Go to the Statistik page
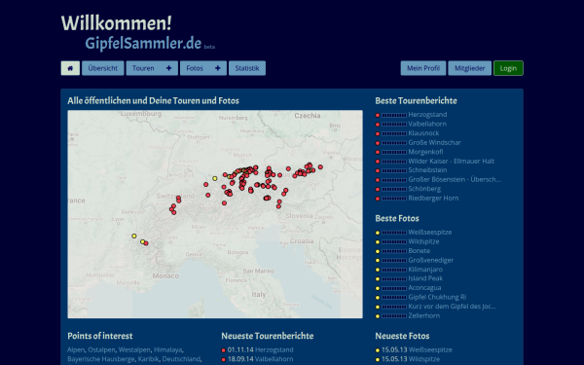Screen dimensions: 584x365 [x=247, y=68]
